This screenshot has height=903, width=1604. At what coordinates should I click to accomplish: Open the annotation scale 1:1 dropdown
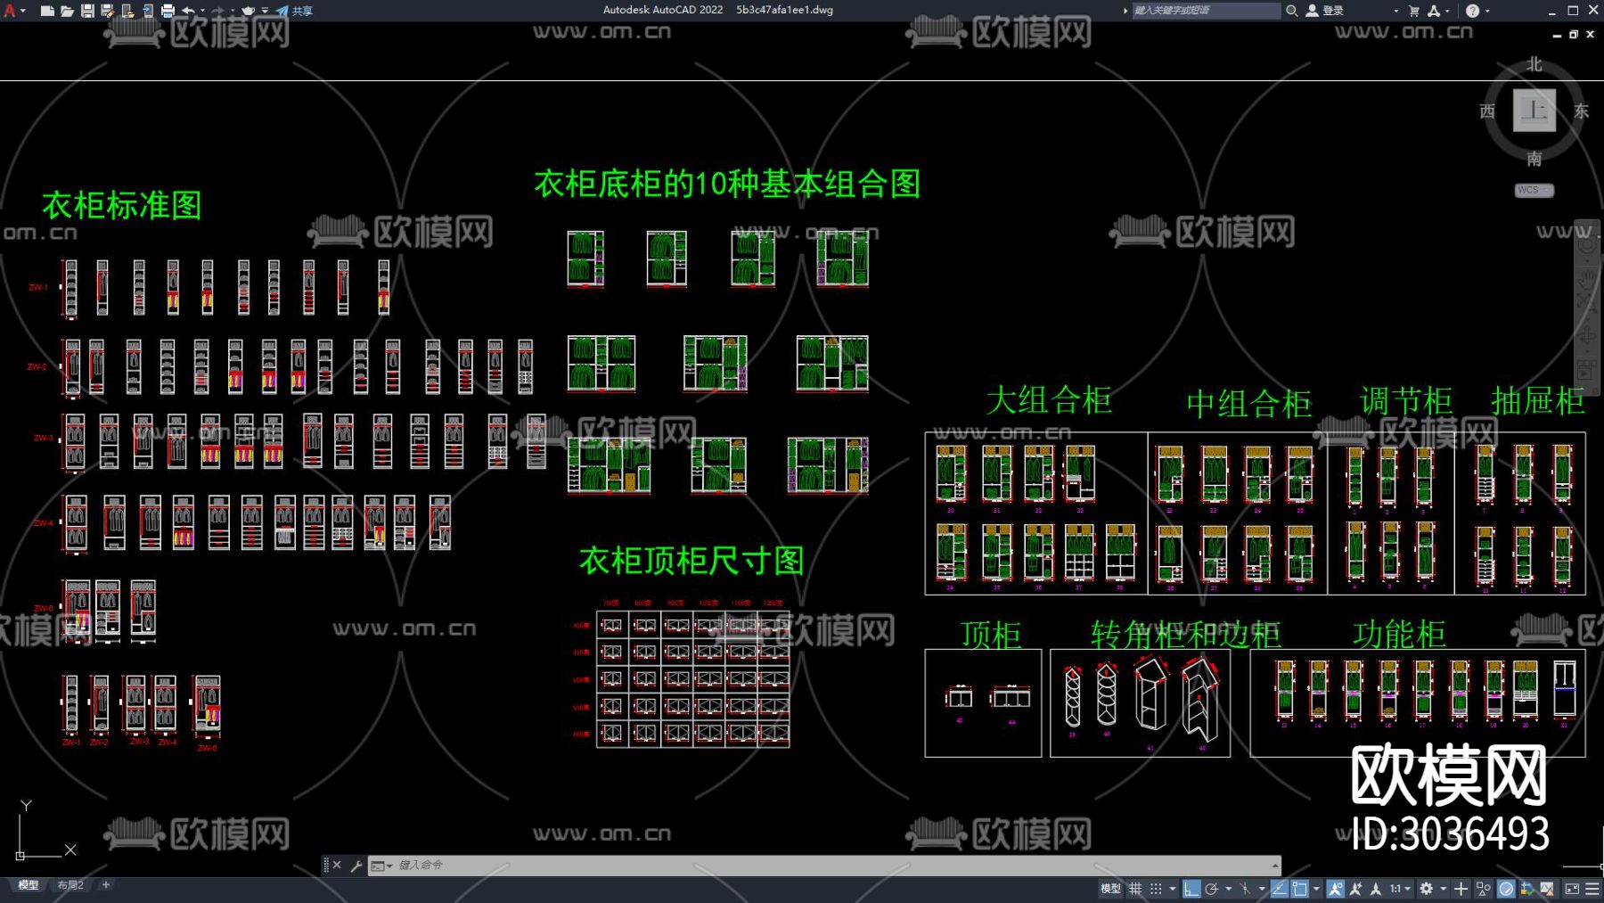(x=1408, y=889)
